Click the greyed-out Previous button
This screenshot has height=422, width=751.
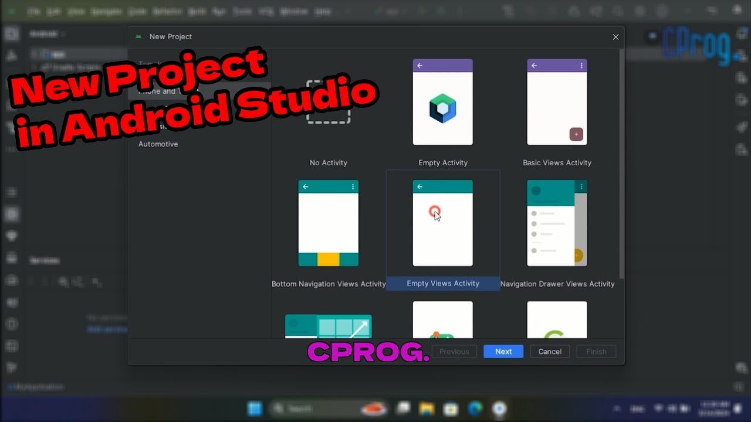tap(454, 351)
